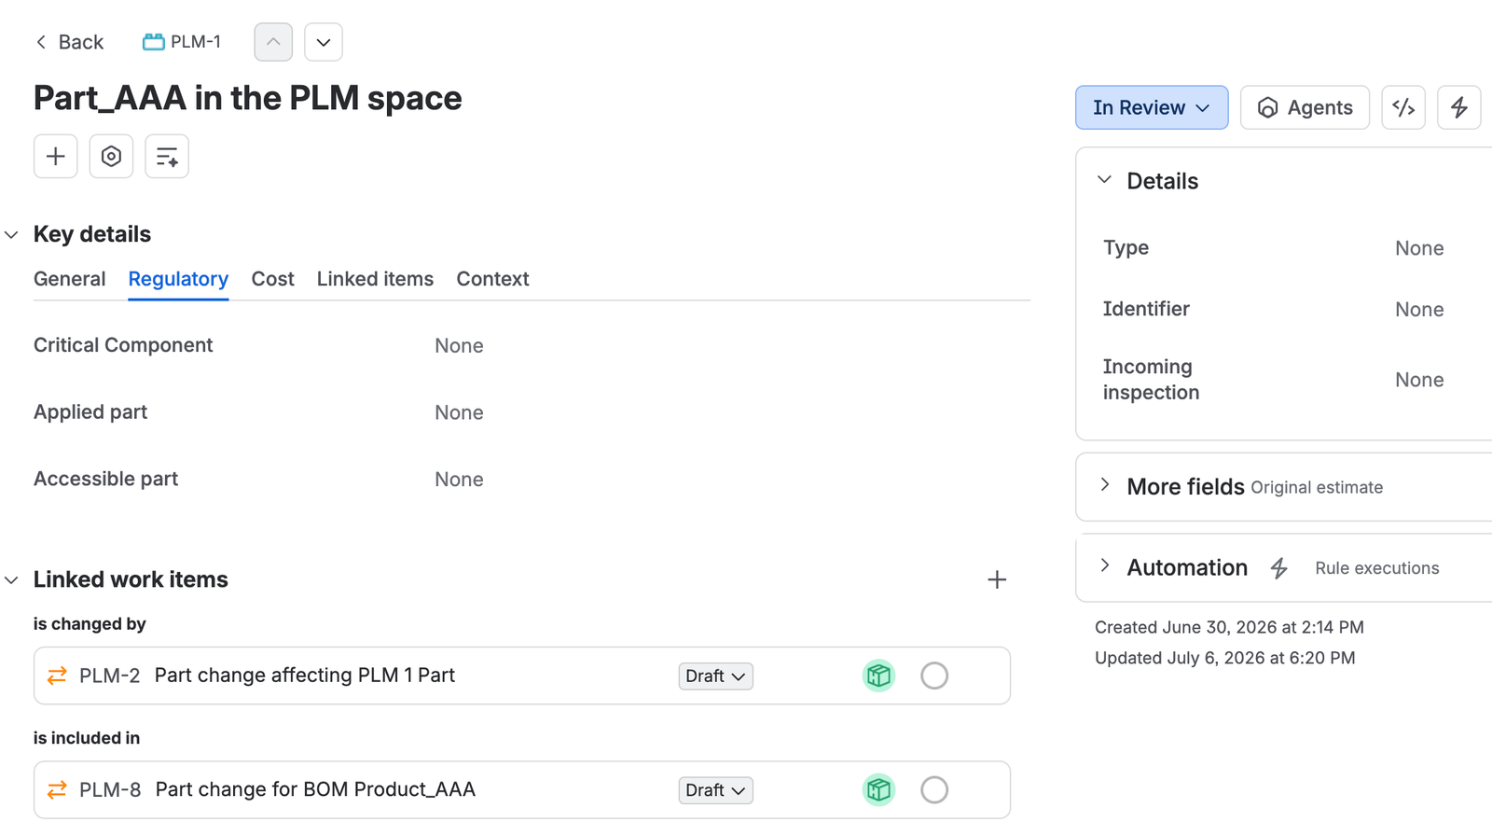Screen dimensions: 1492x836
Task: Expand the More fields panel
Action: tap(1105, 485)
